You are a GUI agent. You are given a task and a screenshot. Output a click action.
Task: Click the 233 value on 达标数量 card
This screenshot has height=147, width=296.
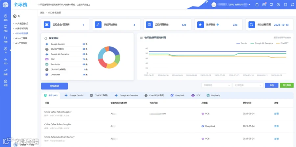pos(235,25)
